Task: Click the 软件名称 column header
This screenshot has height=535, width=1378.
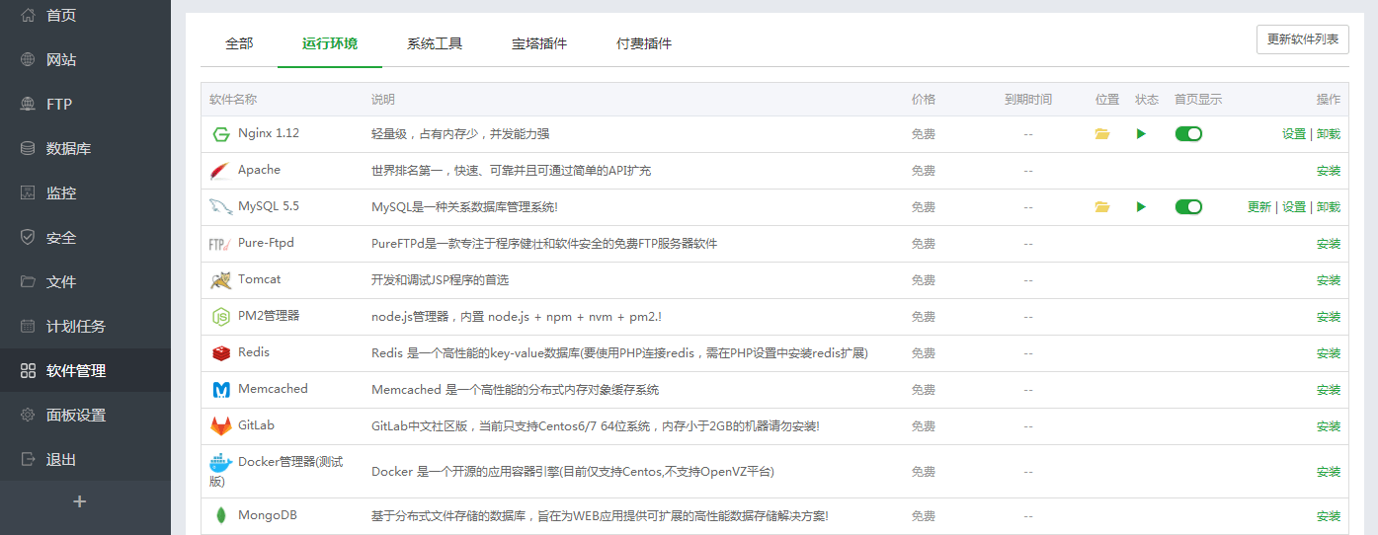Action: point(233,100)
